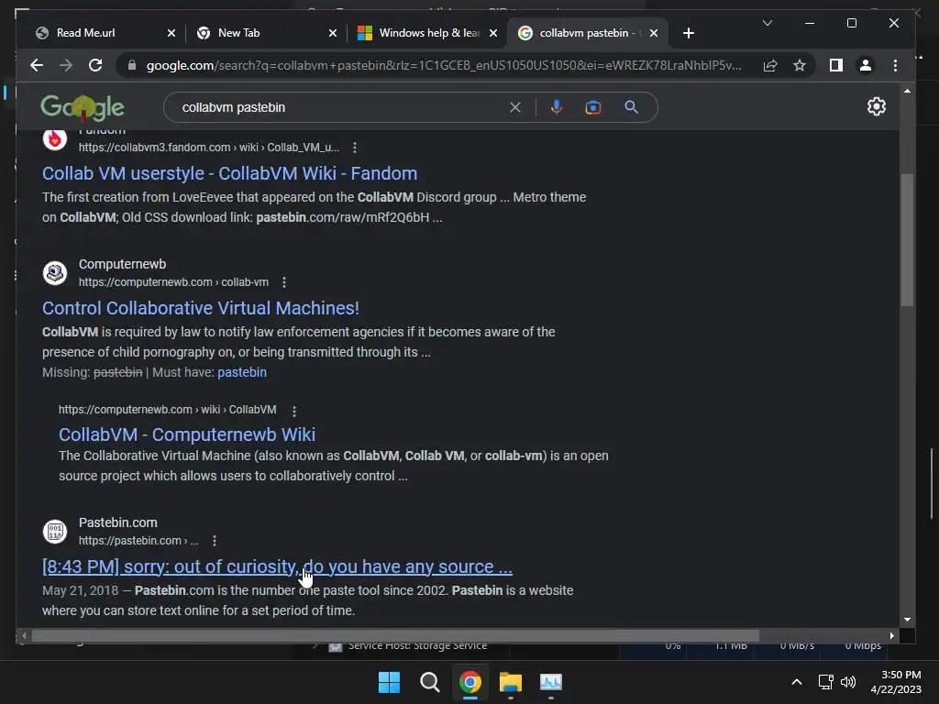Clear the search box with the X
Viewport: 939px width, 704px height.
515,107
